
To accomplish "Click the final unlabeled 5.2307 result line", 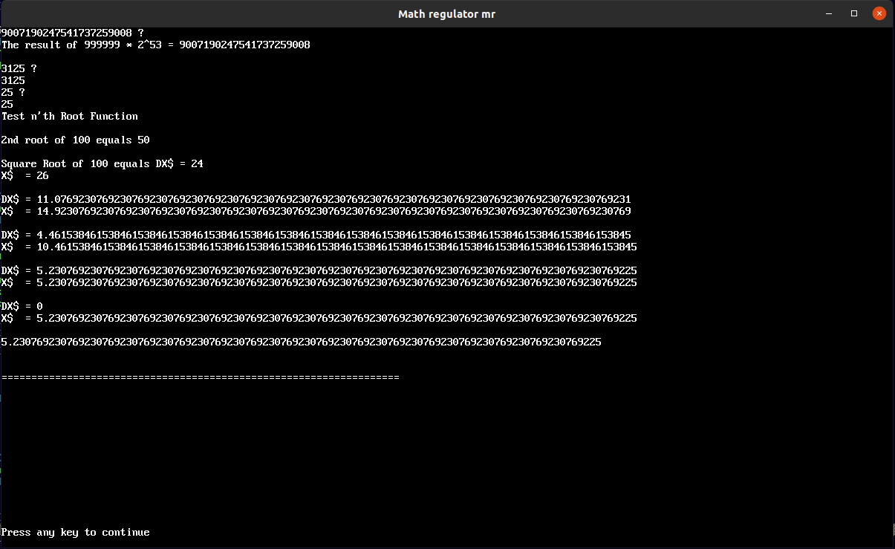I will [x=301, y=342].
